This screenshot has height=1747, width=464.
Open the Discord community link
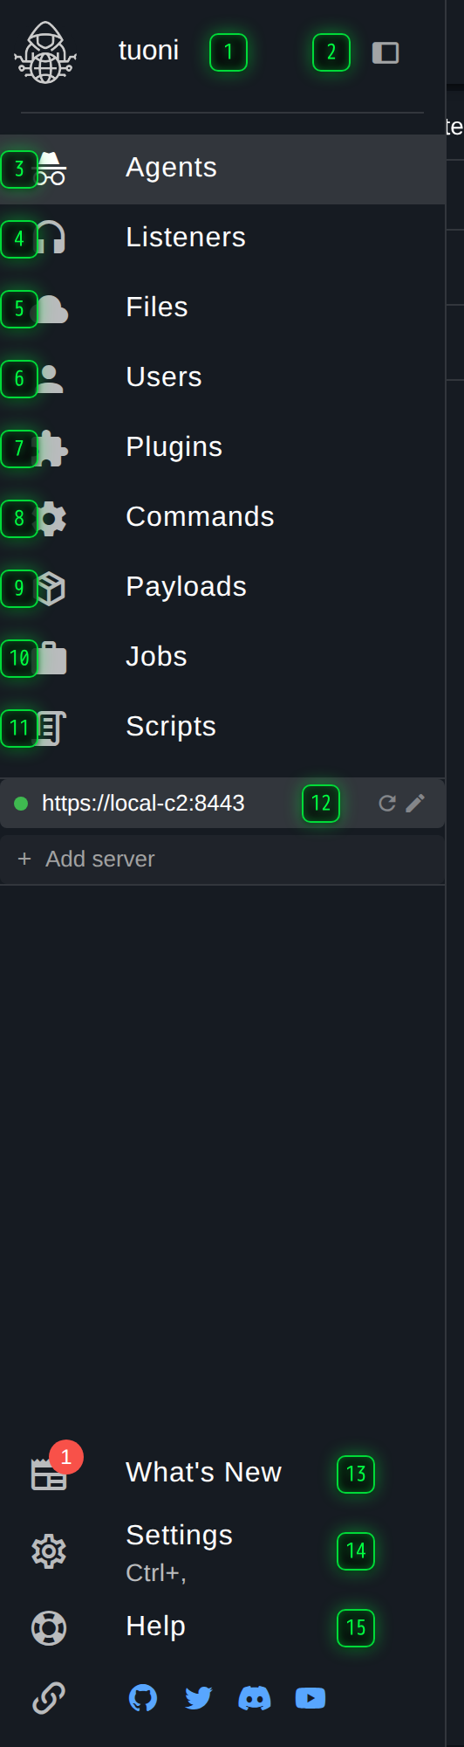pyautogui.click(x=255, y=1698)
